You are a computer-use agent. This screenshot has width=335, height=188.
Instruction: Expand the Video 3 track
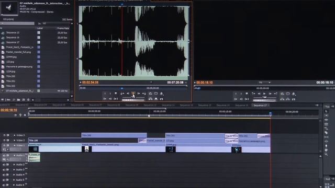point(15,135)
